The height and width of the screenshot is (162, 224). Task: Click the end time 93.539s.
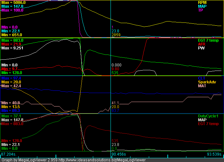point(215,154)
